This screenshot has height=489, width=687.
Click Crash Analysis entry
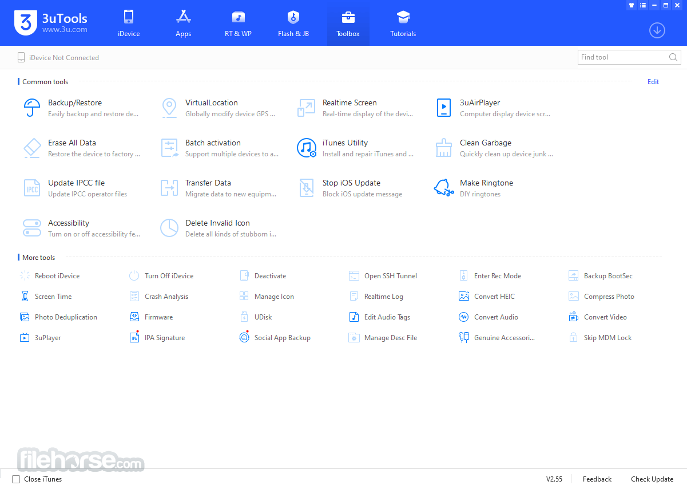point(158,296)
